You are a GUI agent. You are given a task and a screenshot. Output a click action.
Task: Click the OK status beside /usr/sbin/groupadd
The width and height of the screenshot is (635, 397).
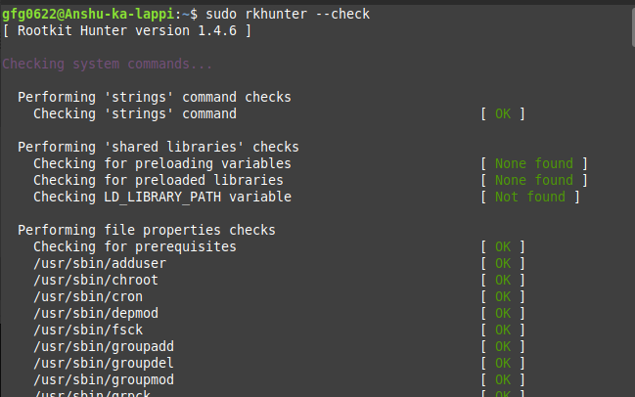(x=503, y=346)
